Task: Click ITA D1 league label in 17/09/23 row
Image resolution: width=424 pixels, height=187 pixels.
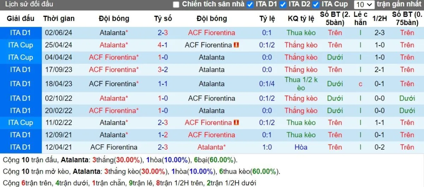Action: click(20, 70)
